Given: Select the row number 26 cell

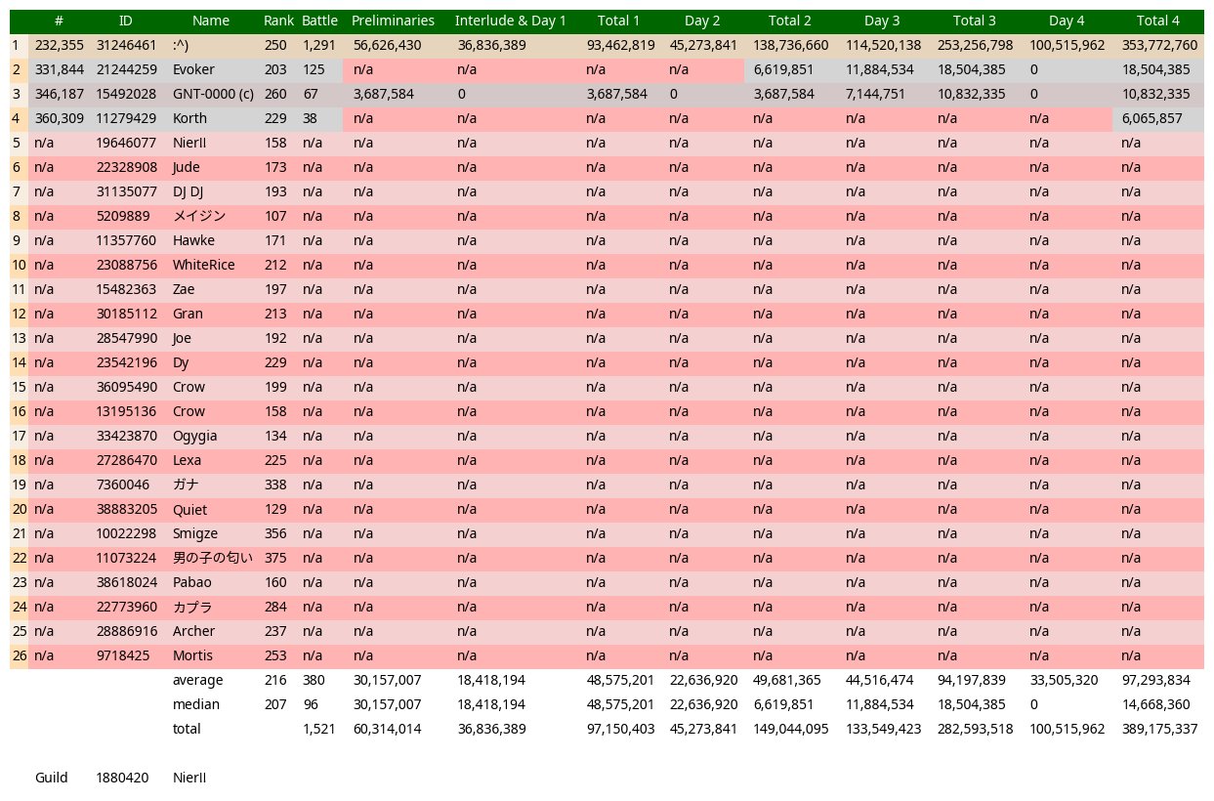Looking at the screenshot, I should click(19, 655).
